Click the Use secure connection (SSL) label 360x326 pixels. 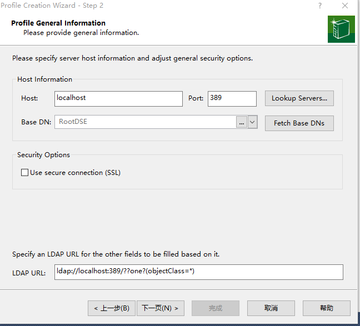(x=75, y=173)
